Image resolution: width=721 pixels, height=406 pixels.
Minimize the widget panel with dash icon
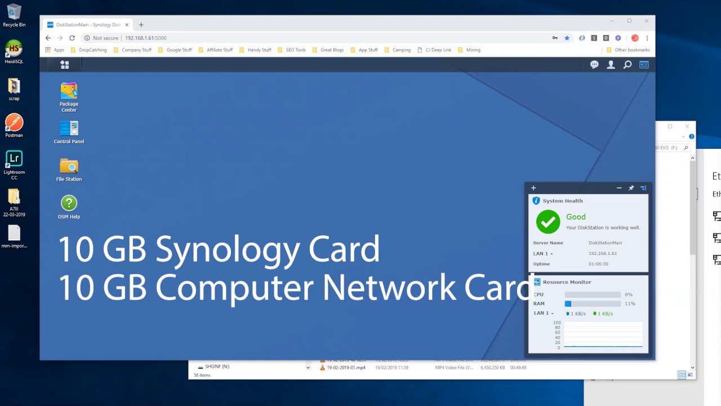[x=619, y=188]
